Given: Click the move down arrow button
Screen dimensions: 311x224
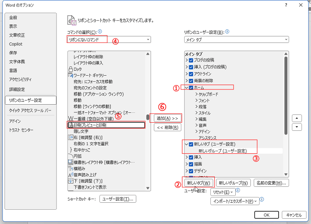Looking at the screenshot, I should (297, 127).
